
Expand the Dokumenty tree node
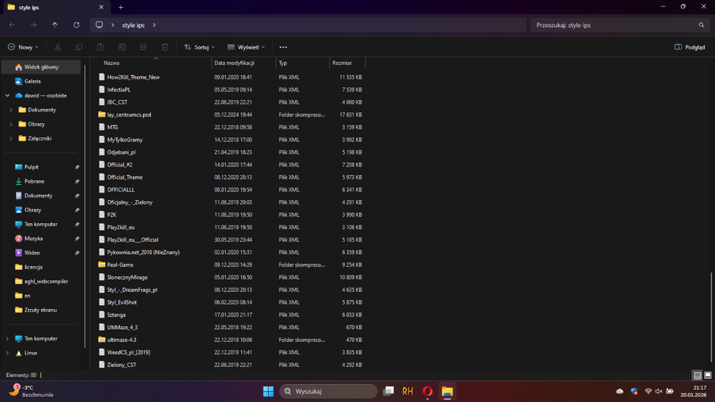[x=11, y=110]
